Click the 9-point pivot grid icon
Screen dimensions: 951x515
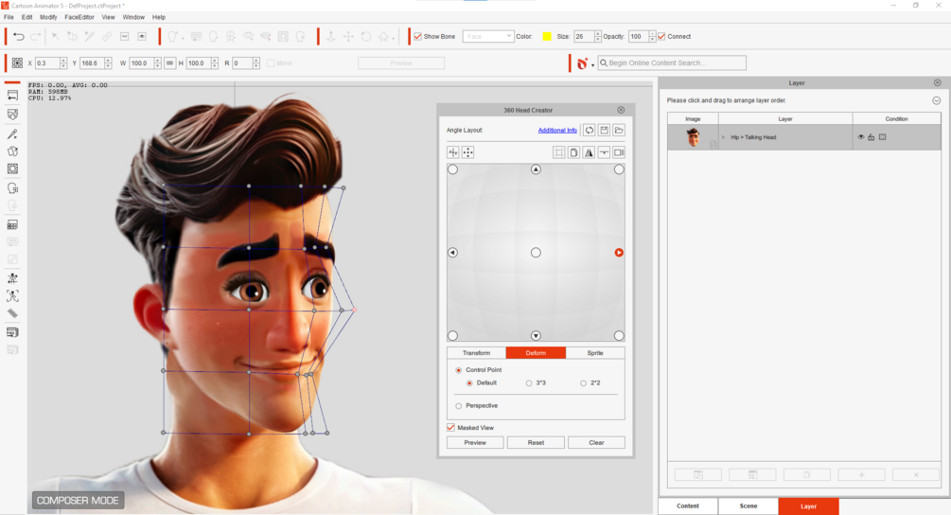pyautogui.click(x=17, y=63)
